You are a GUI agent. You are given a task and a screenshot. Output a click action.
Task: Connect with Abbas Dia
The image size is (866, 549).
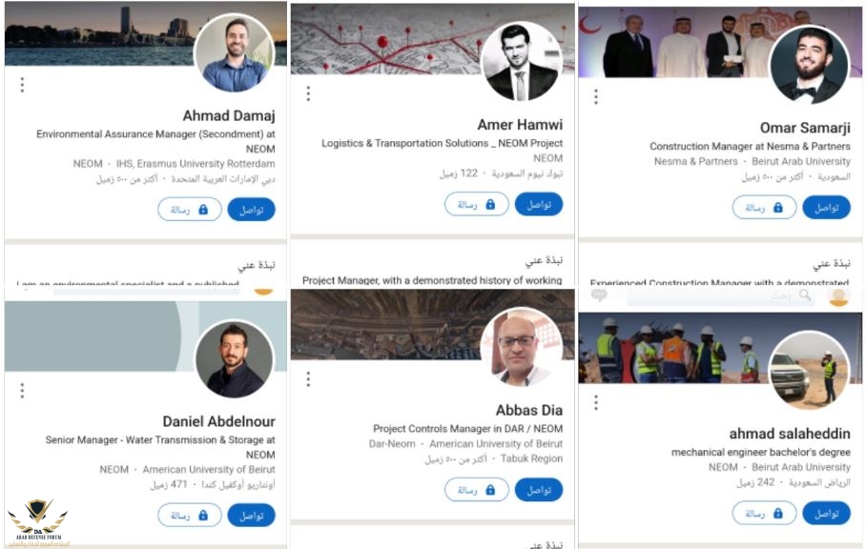(538, 490)
